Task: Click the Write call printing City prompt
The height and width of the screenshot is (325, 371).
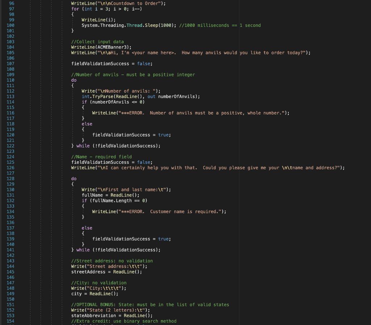Action: pos(98,288)
